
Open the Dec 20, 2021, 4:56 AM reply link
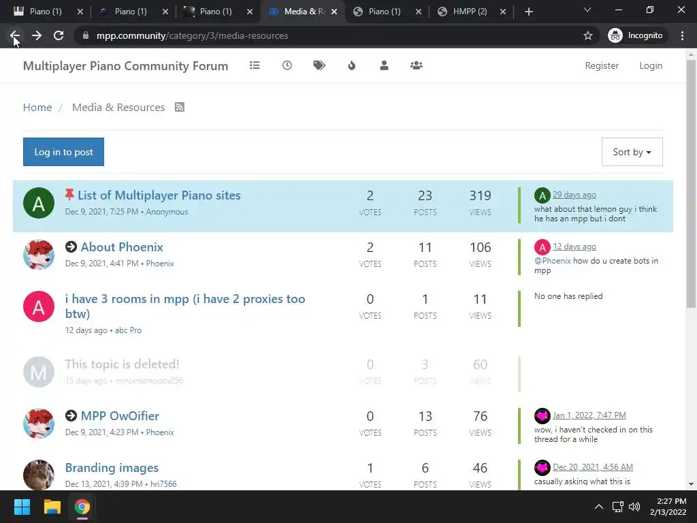point(593,467)
